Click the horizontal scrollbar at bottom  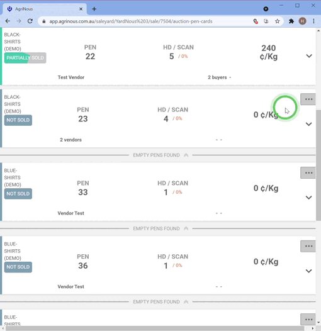click(155, 328)
